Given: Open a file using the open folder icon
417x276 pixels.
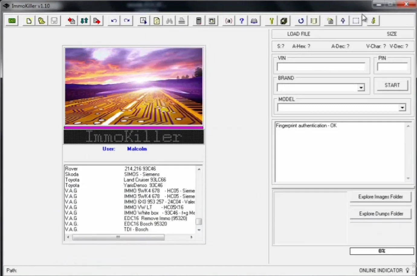Looking at the screenshot, I should point(41,20).
